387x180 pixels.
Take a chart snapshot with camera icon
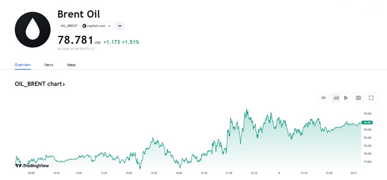(358, 98)
